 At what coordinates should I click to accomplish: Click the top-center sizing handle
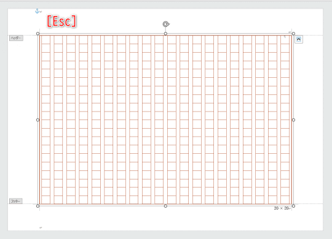point(165,34)
